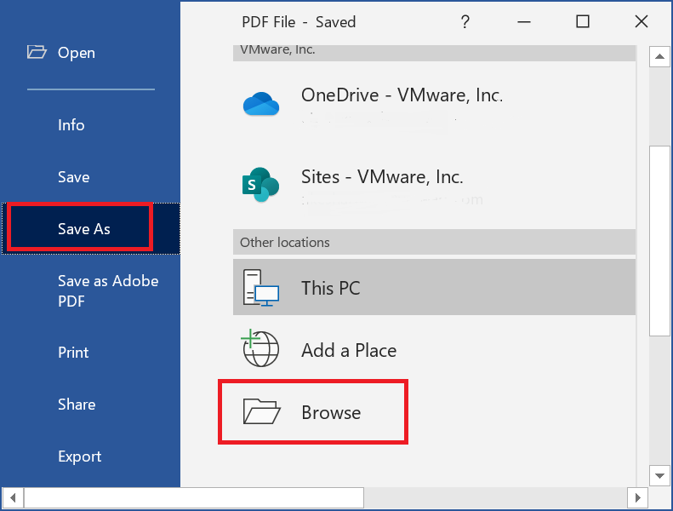The width and height of the screenshot is (673, 511).
Task: Click Browse to pick a folder
Action: click(313, 411)
